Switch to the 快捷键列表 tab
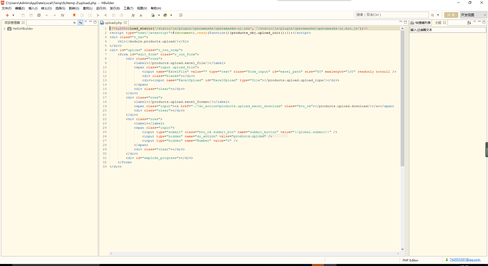Image resolution: width=488 pixels, height=266 pixels. point(421,23)
